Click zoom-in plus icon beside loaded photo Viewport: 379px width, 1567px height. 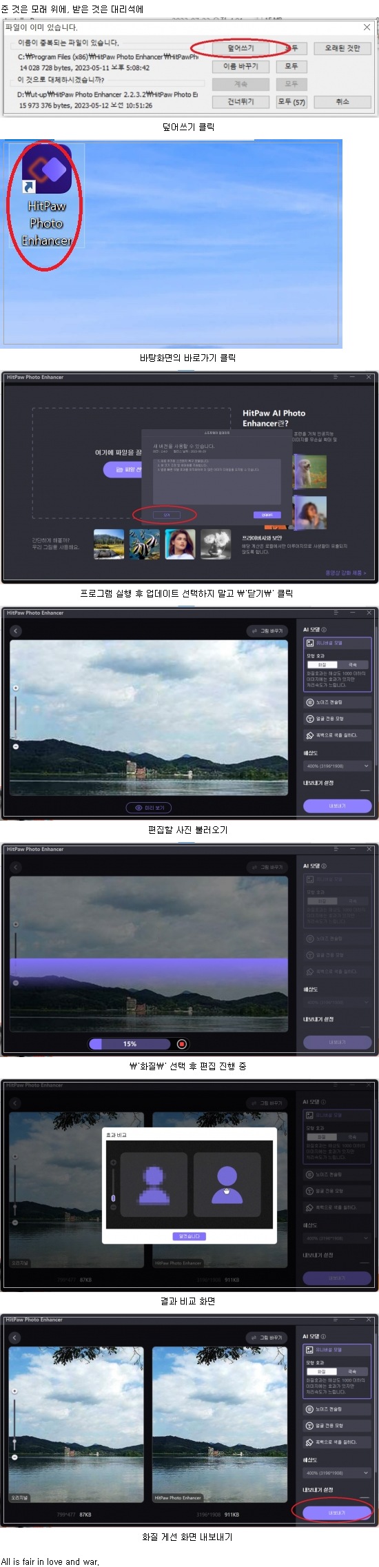[15, 688]
